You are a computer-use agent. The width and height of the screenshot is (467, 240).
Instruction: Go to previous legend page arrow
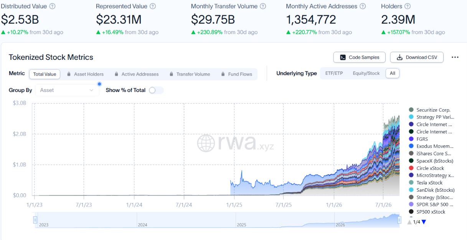(x=410, y=222)
